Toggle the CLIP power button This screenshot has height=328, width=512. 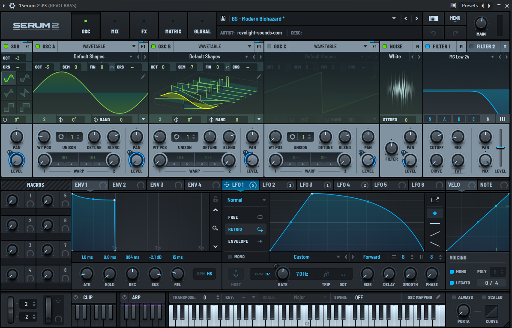76,297
